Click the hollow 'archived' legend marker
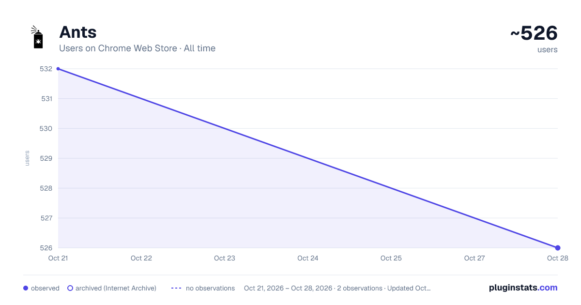Screen dimensions: 581x305 70,288
